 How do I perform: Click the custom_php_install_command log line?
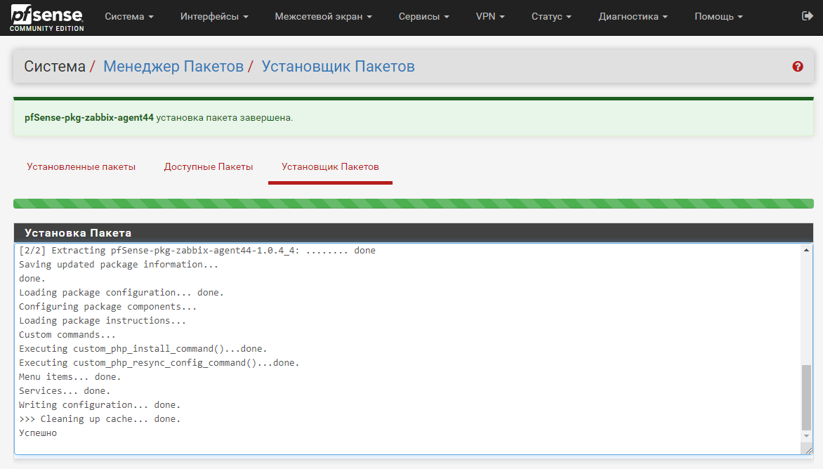(143, 349)
